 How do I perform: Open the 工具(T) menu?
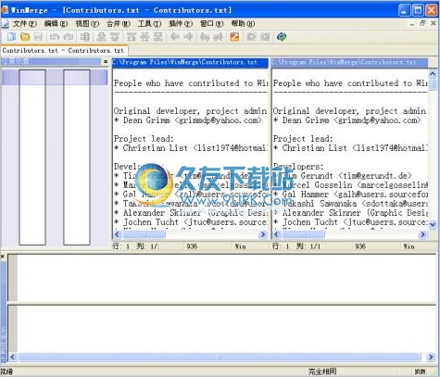click(x=149, y=24)
